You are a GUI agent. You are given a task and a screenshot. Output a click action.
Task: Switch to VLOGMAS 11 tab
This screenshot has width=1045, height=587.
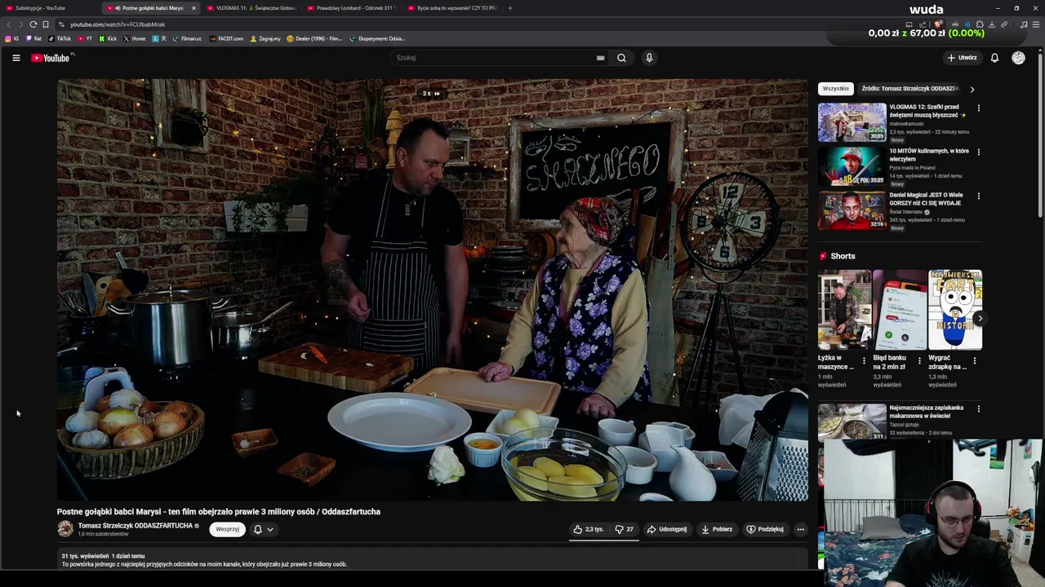(x=251, y=8)
